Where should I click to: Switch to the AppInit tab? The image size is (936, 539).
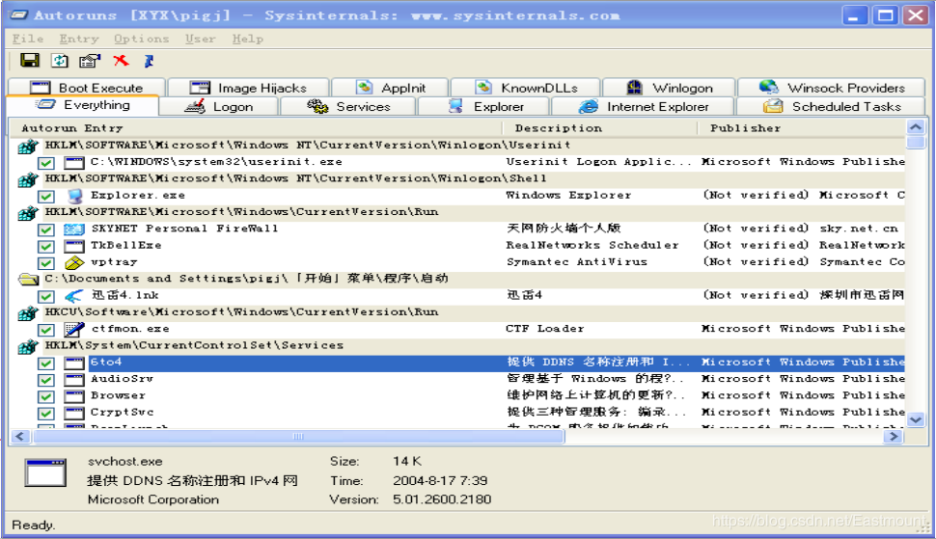pos(390,88)
